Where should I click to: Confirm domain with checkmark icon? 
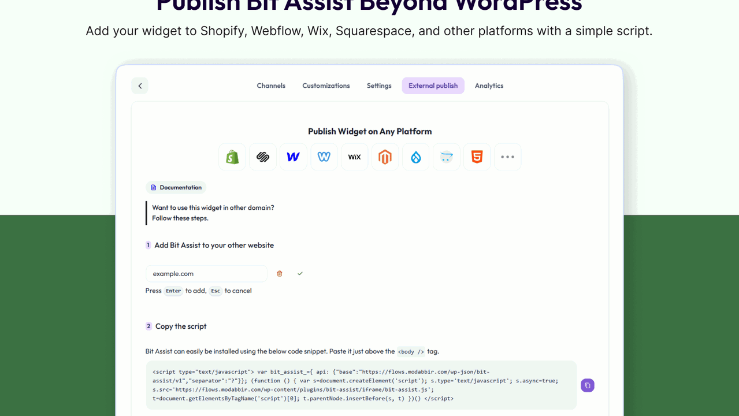(x=300, y=274)
